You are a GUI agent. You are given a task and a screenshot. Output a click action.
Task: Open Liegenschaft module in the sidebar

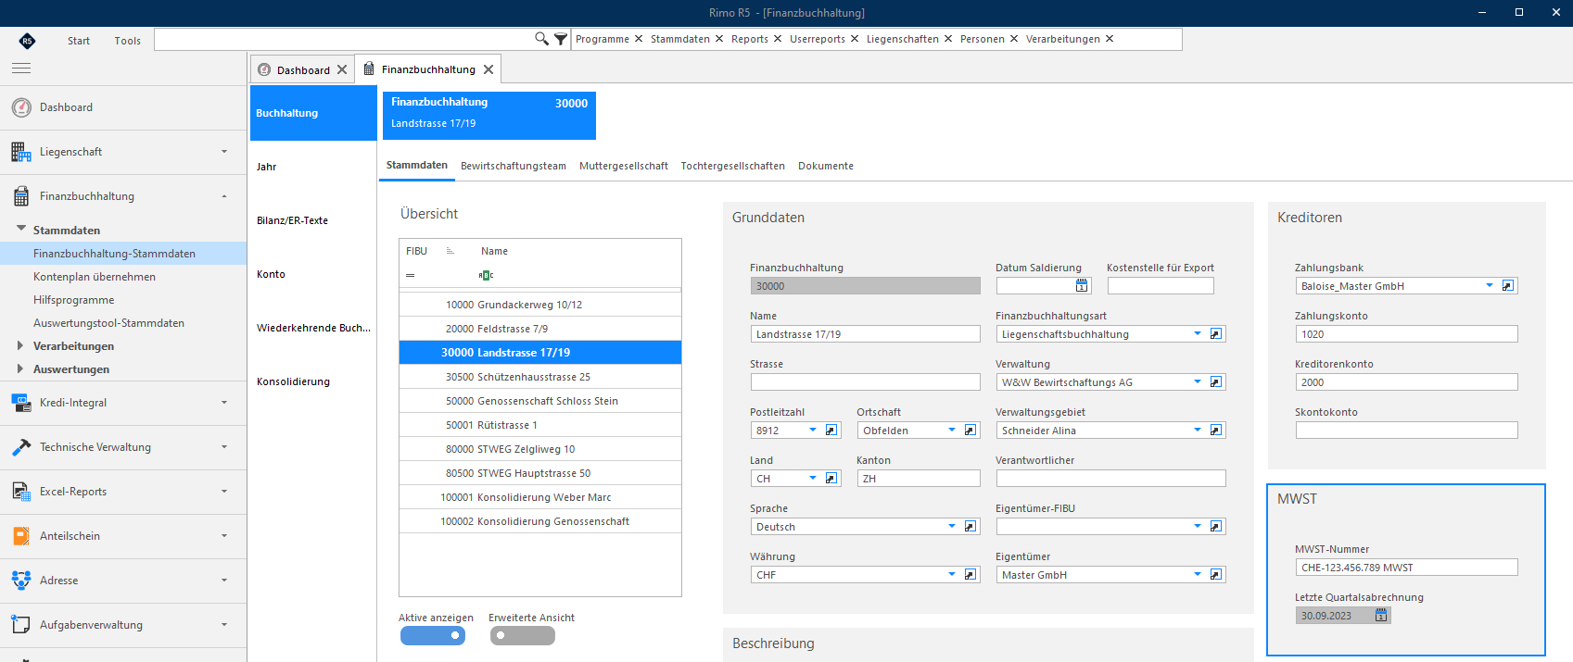pyautogui.click(x=123, y=152)
